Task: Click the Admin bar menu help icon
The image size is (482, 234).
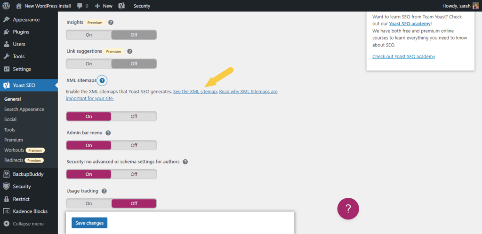Action: 108,133
